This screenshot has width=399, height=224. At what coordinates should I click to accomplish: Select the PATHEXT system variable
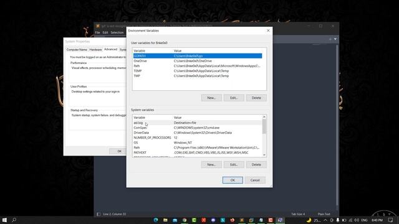pos(198,152)
